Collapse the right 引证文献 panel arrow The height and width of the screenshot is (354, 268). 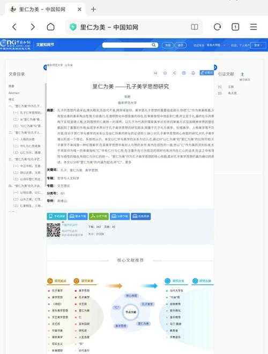(215, 67)
